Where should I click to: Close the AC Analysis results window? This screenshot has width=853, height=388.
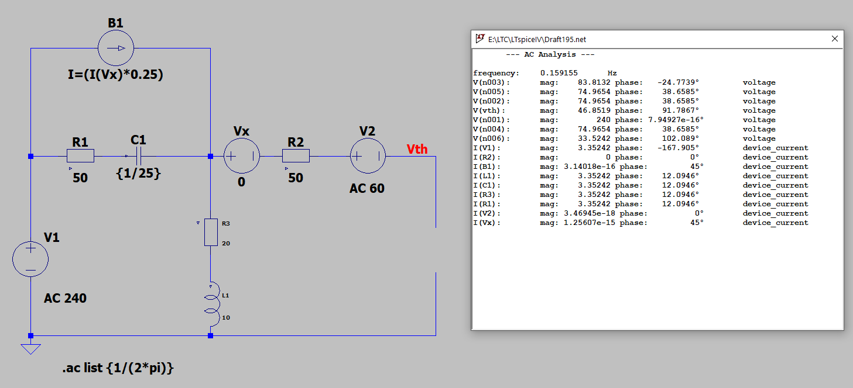pyautogui.click(x=835, y=39)
